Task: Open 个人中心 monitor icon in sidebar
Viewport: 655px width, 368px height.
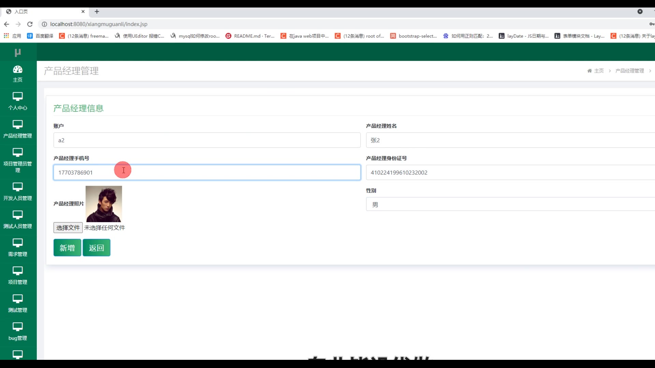Action: point(17,96)
